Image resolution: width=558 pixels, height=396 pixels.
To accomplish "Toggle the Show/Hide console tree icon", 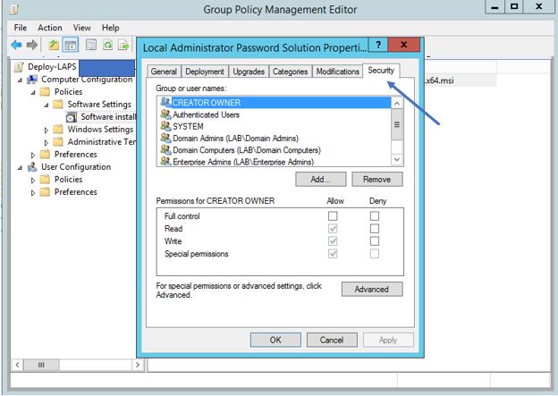I will 71,46.
